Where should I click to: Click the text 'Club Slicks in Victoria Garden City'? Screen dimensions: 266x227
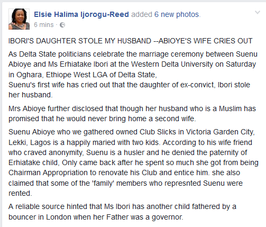pos(197,132)
